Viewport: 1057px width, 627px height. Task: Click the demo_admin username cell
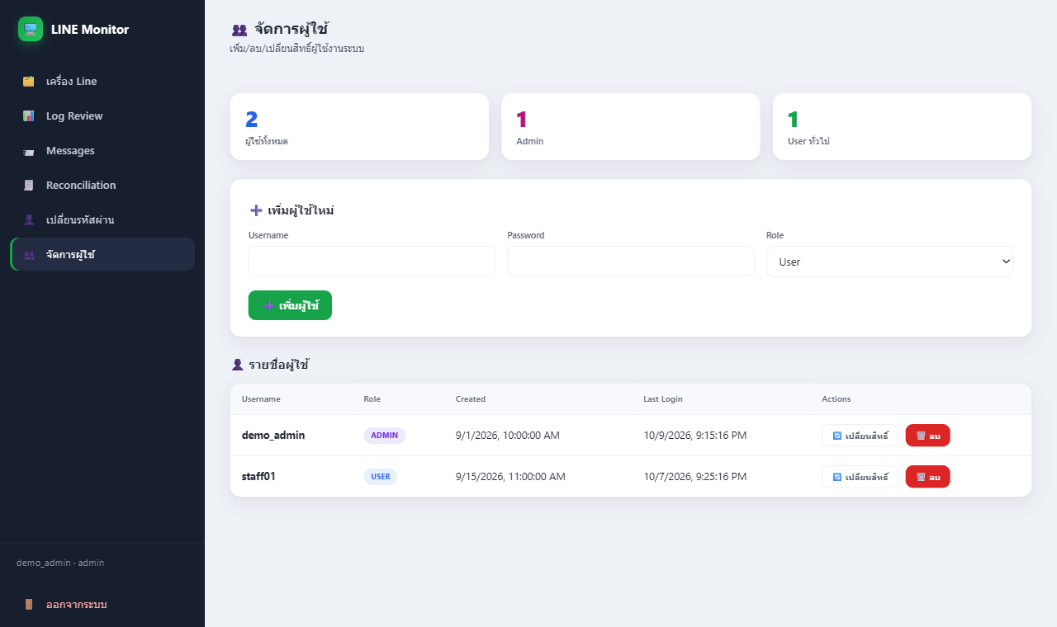pyautogui.click(x=273, y=435)
